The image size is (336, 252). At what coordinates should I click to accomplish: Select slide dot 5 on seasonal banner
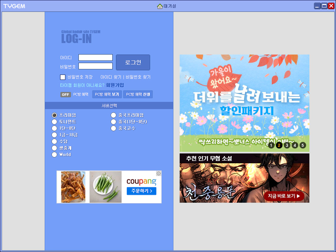click(303, 145)
